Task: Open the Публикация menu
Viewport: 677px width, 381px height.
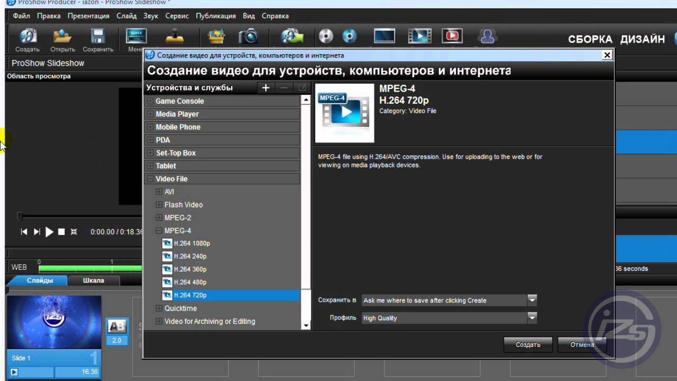Action: (216, 16)
